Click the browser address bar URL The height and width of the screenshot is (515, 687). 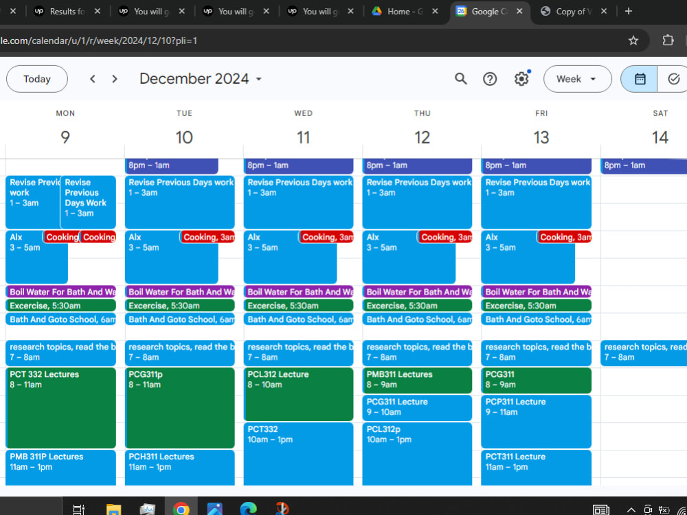pos(98,41)
